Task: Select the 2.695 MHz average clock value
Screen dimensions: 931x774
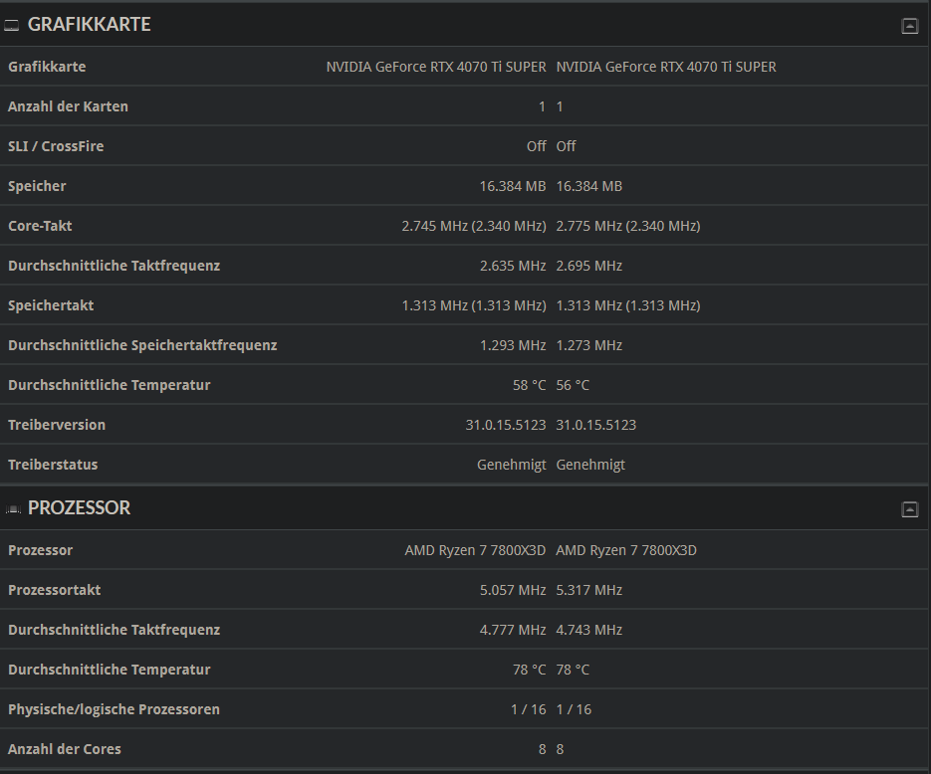Action: 589,266
